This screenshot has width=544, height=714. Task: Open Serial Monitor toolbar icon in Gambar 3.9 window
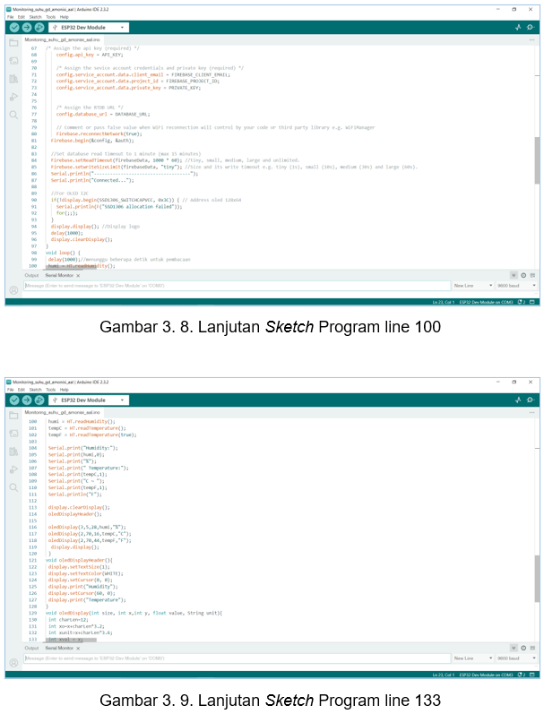pyautogui.click(x=531, y=400)
